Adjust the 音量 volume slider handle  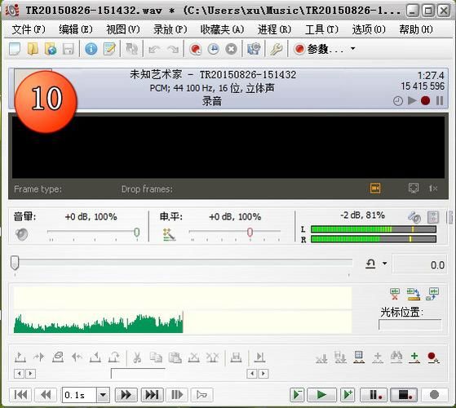pyautogui.click(x=137, y=232)
